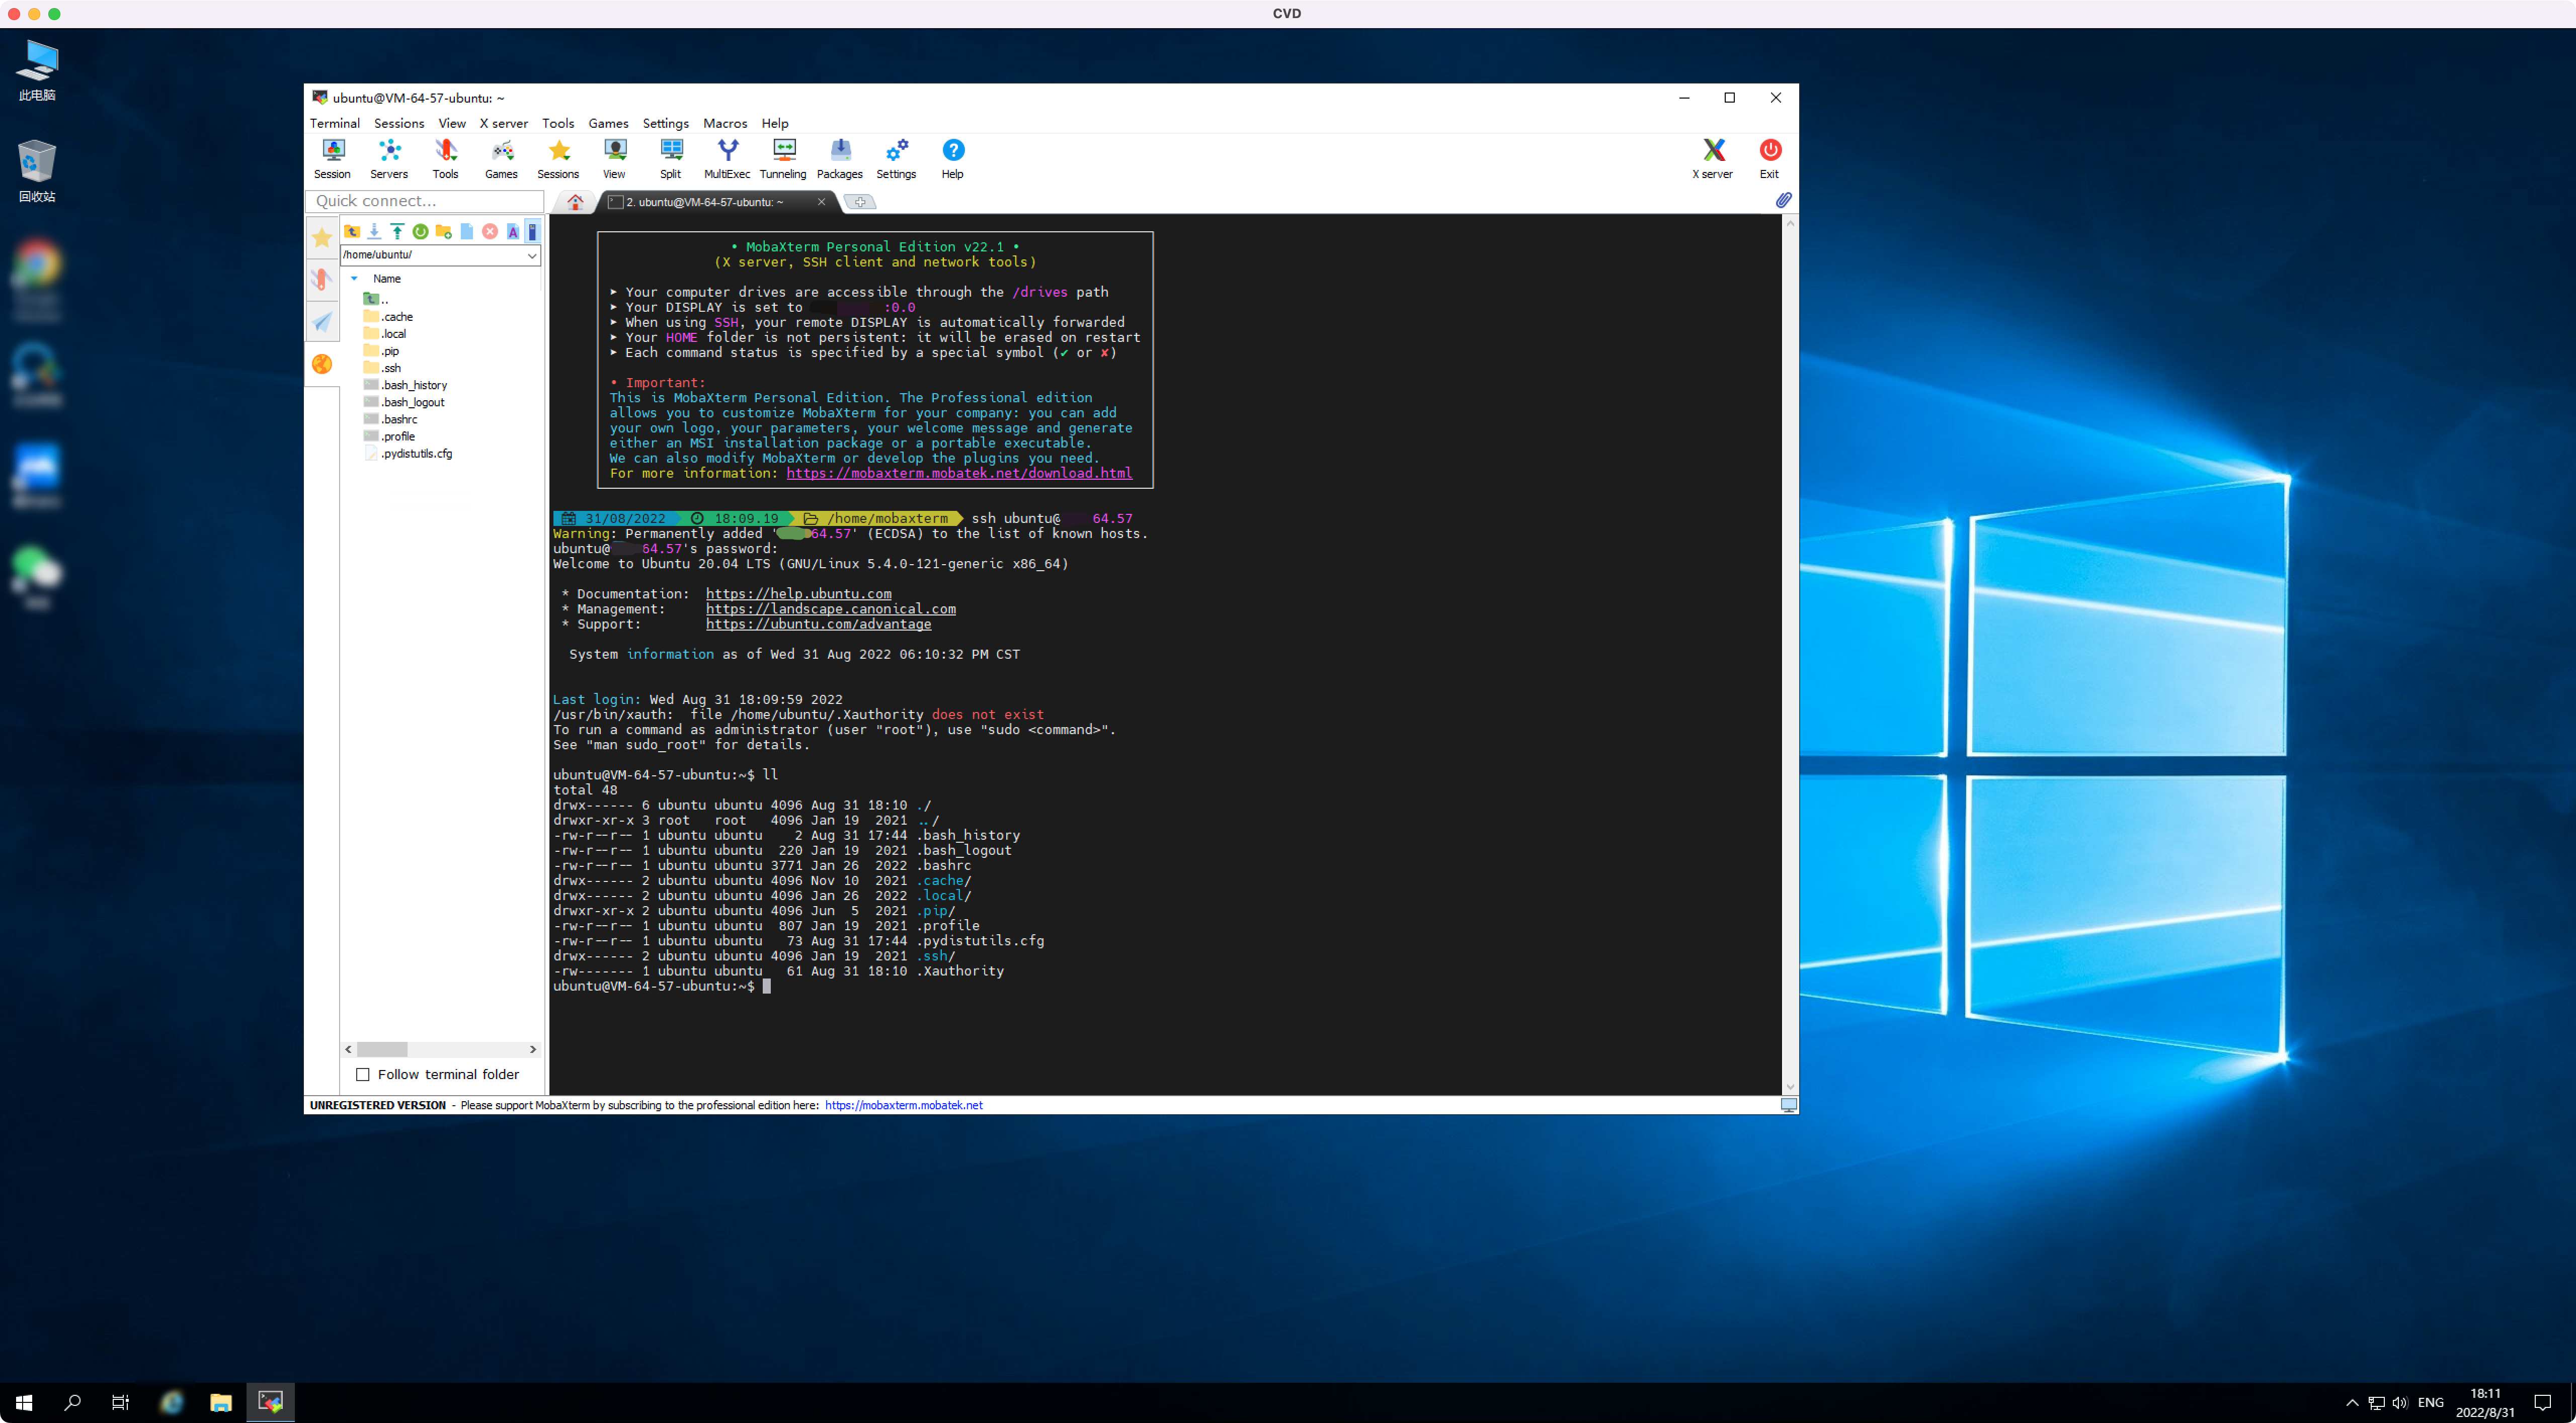Open the Macros menu
The width and height of the screenshot is (2576, 1423).
[x=725, y=123]
